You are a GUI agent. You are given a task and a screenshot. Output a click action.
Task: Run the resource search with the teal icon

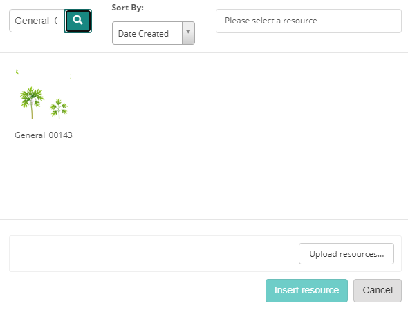click(x=78, y=21)
